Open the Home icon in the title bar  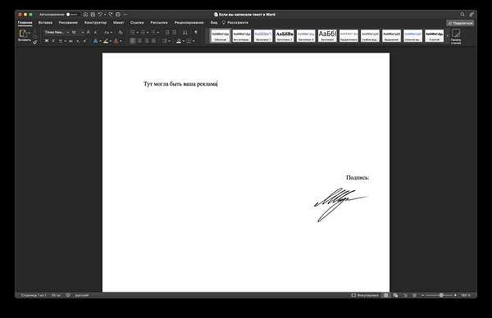click(x=85, y=15)
